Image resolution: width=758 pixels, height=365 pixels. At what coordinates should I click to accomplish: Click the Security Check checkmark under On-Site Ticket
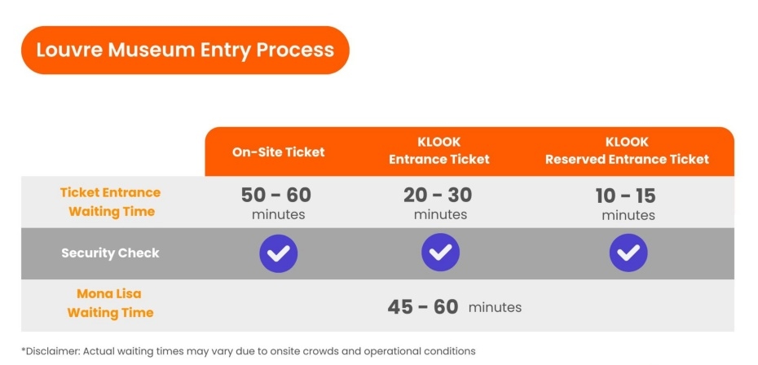279,253
